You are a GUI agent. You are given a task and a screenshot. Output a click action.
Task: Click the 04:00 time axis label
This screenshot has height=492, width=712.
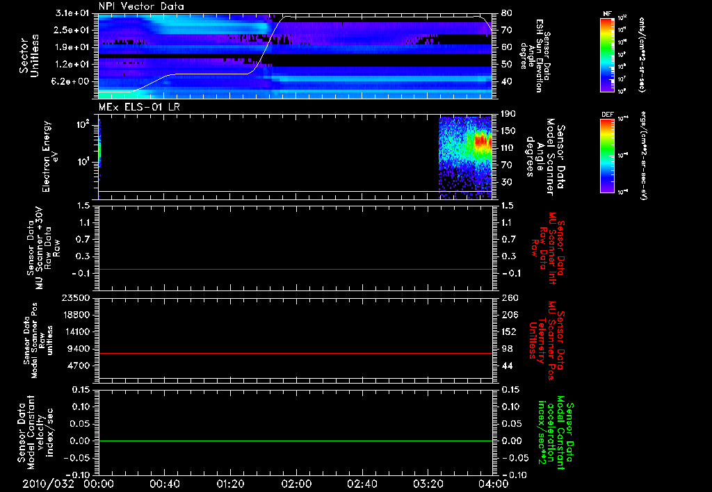(x=494, y=484)
